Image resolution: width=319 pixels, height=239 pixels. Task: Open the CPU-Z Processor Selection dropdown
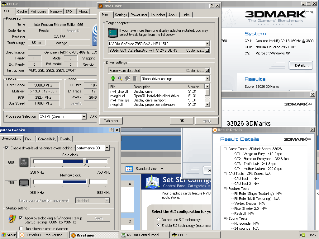84,117
